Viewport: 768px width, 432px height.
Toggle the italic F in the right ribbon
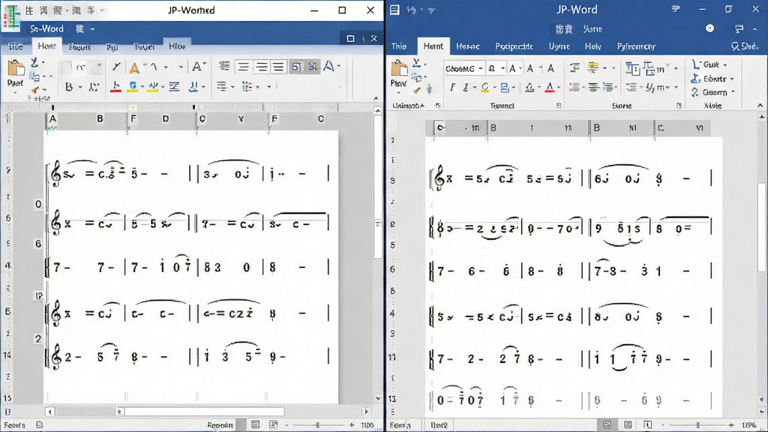click(452, 88)
